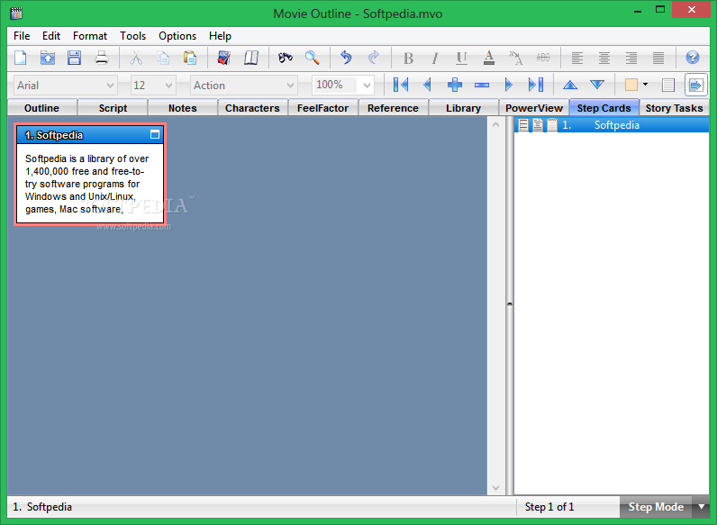Go to the next step
Viewport: 717px width, 525px height.
(509, 85)
